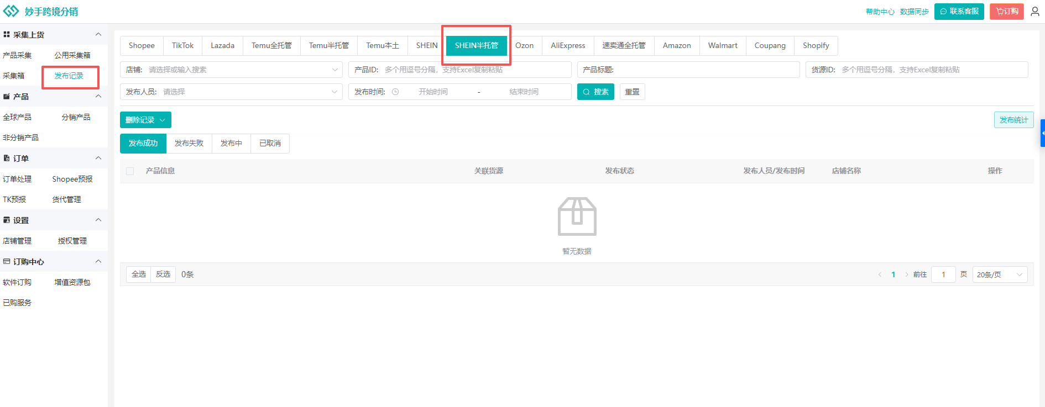Image resolution: width=1045 pixels, height=407 pixels.
Task: Select the Temu全托管 tab
Action: point(271,45)
